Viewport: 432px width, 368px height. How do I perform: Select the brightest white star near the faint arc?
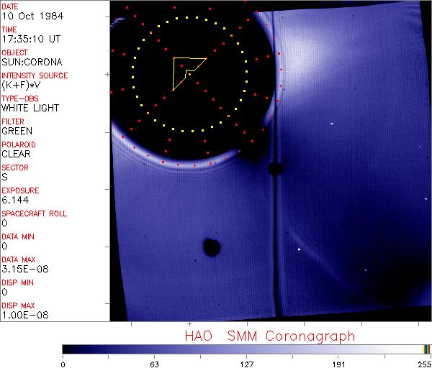(x=299, y=249)
